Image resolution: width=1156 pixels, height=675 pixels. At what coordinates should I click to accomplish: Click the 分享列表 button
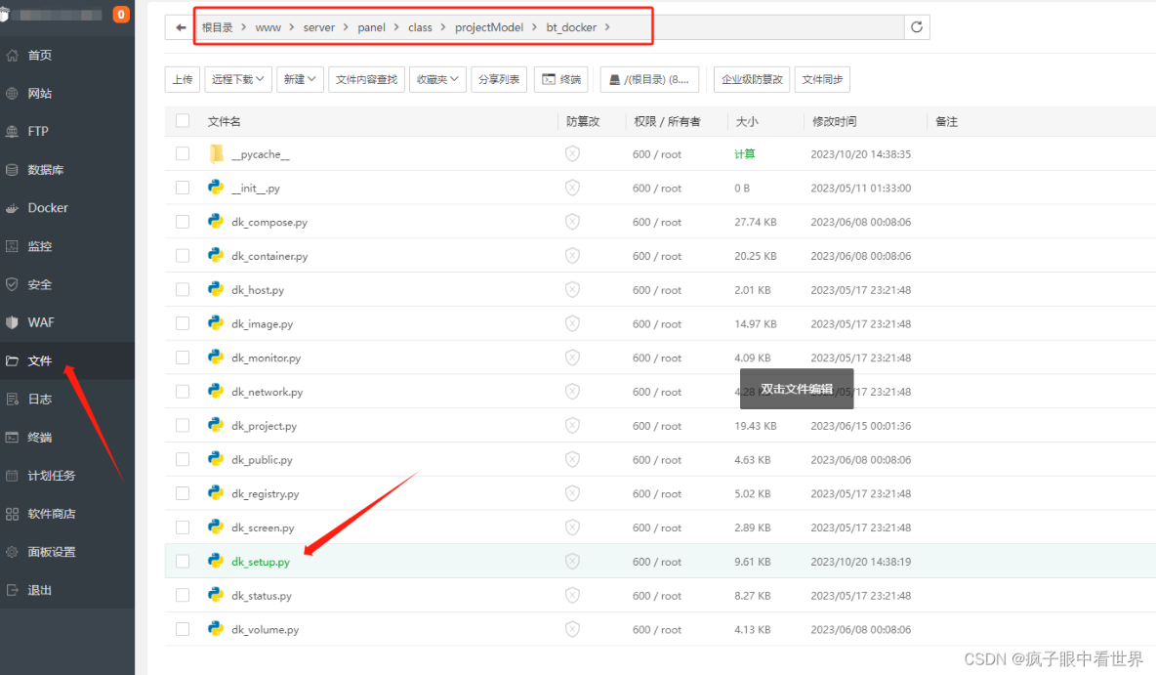point(498,80)
